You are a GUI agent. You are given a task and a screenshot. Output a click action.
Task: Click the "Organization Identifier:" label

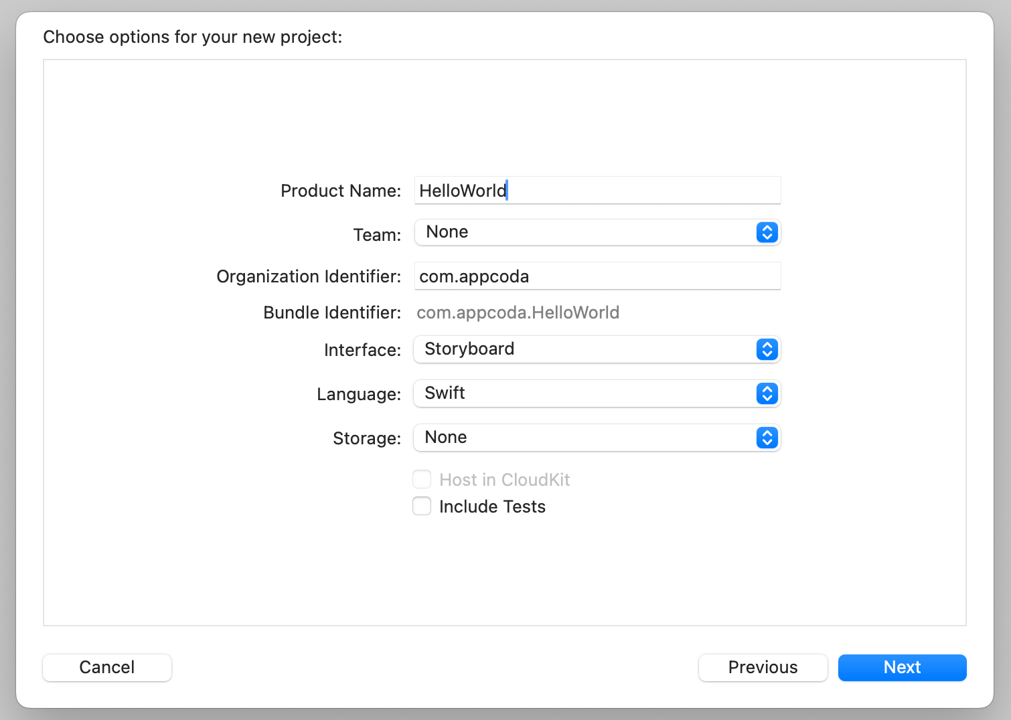coord(309,276)
